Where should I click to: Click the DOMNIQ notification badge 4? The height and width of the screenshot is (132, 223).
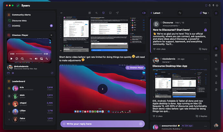(x=51, y=26)
